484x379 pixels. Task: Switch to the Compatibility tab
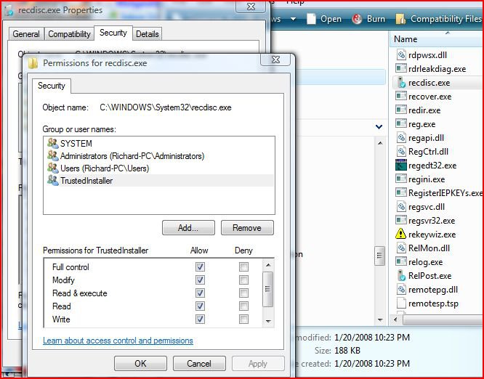[x=70, y=34]
